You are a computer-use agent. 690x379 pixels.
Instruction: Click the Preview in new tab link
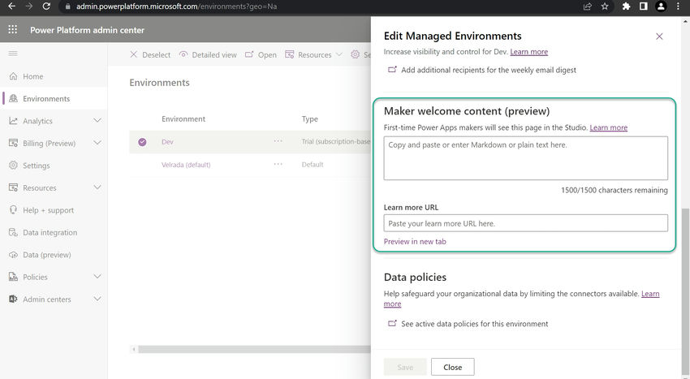pos(415,242)
